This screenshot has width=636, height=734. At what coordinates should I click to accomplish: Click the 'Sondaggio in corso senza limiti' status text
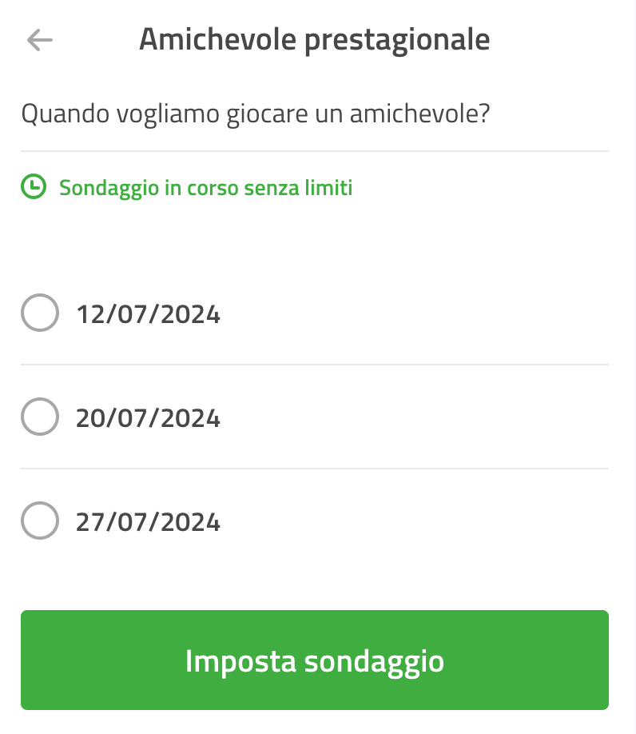click(206, 188)
